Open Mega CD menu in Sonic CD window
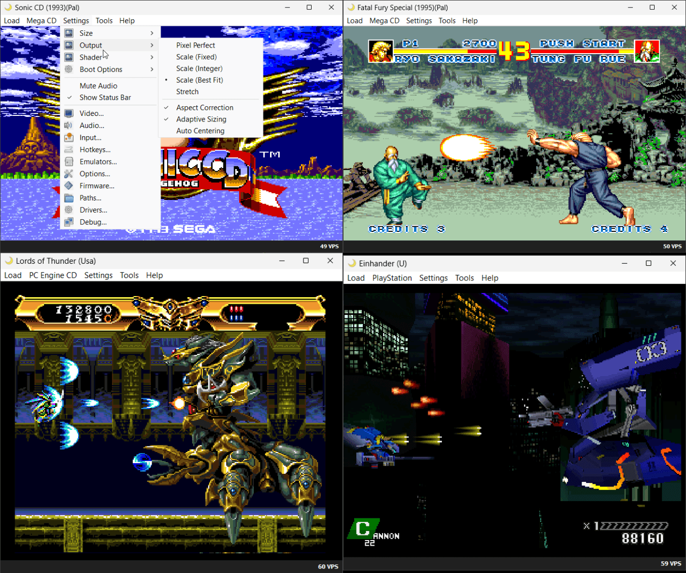 [x=42, y=21]
